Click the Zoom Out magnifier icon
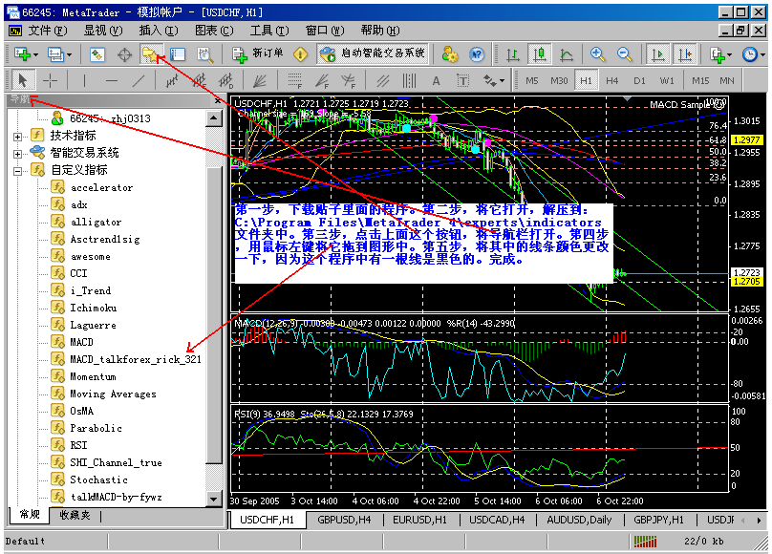The height and width of the screenshot is (554, 772). coord(621,54)
